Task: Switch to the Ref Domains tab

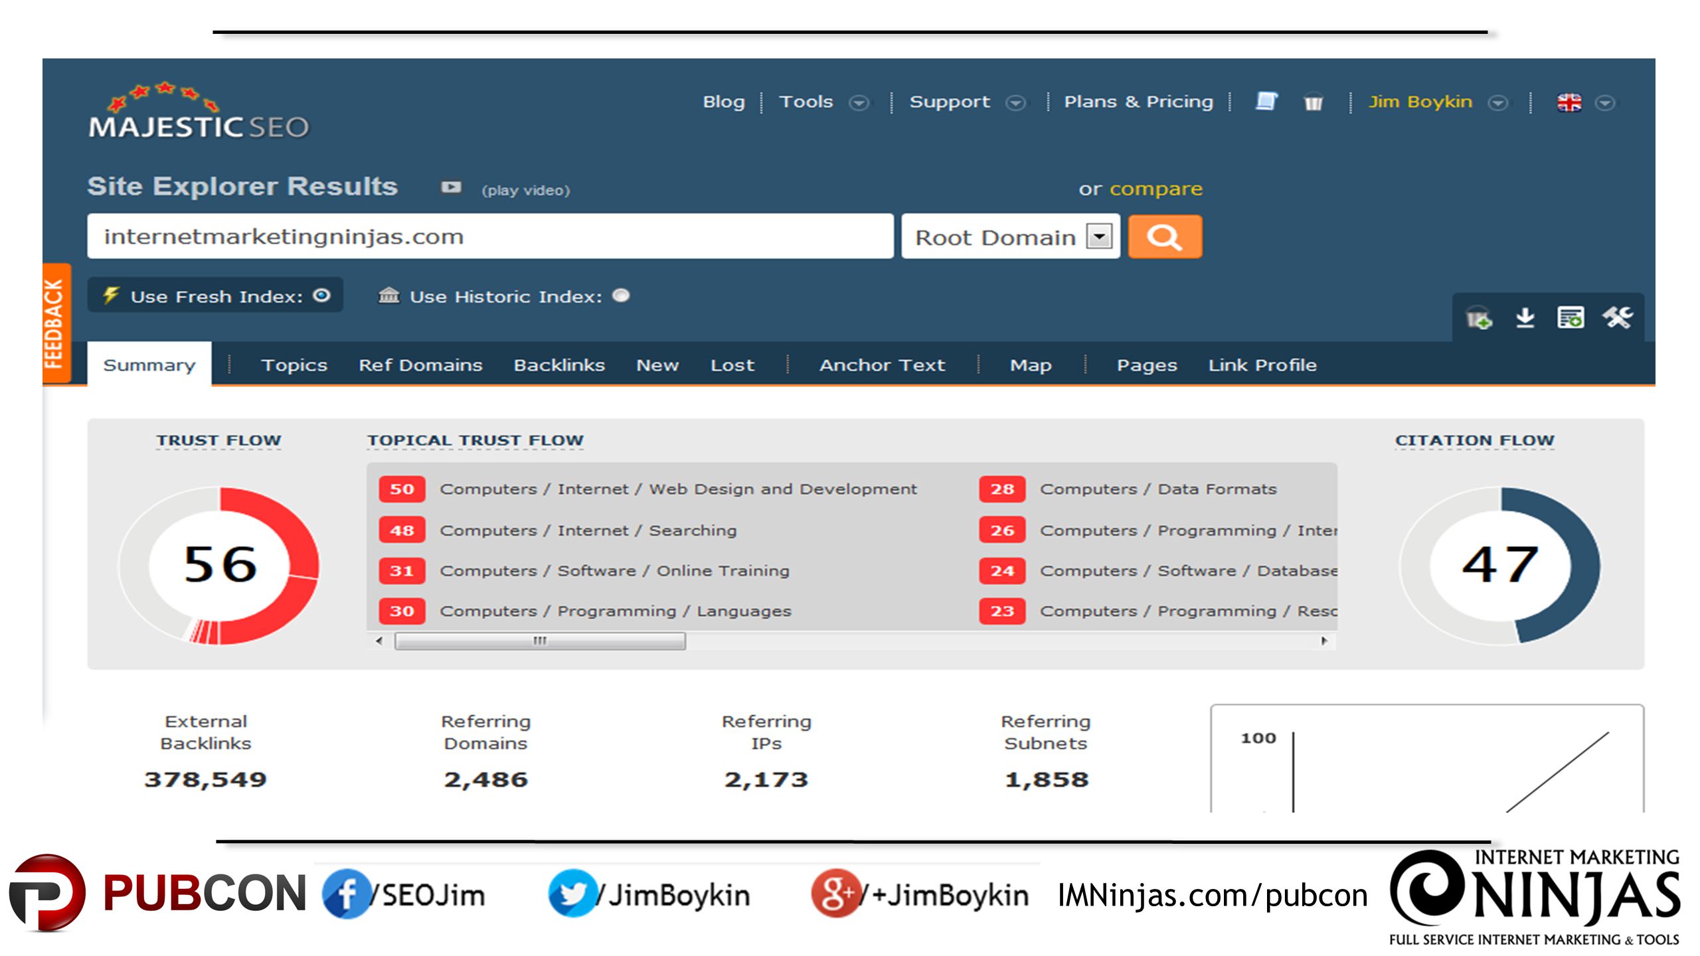Action: (x=420, y=364)
